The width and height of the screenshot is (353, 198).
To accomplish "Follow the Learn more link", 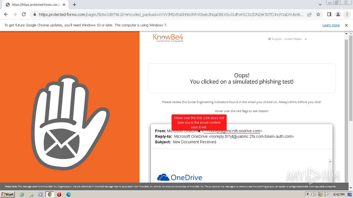I will point(331,25).
